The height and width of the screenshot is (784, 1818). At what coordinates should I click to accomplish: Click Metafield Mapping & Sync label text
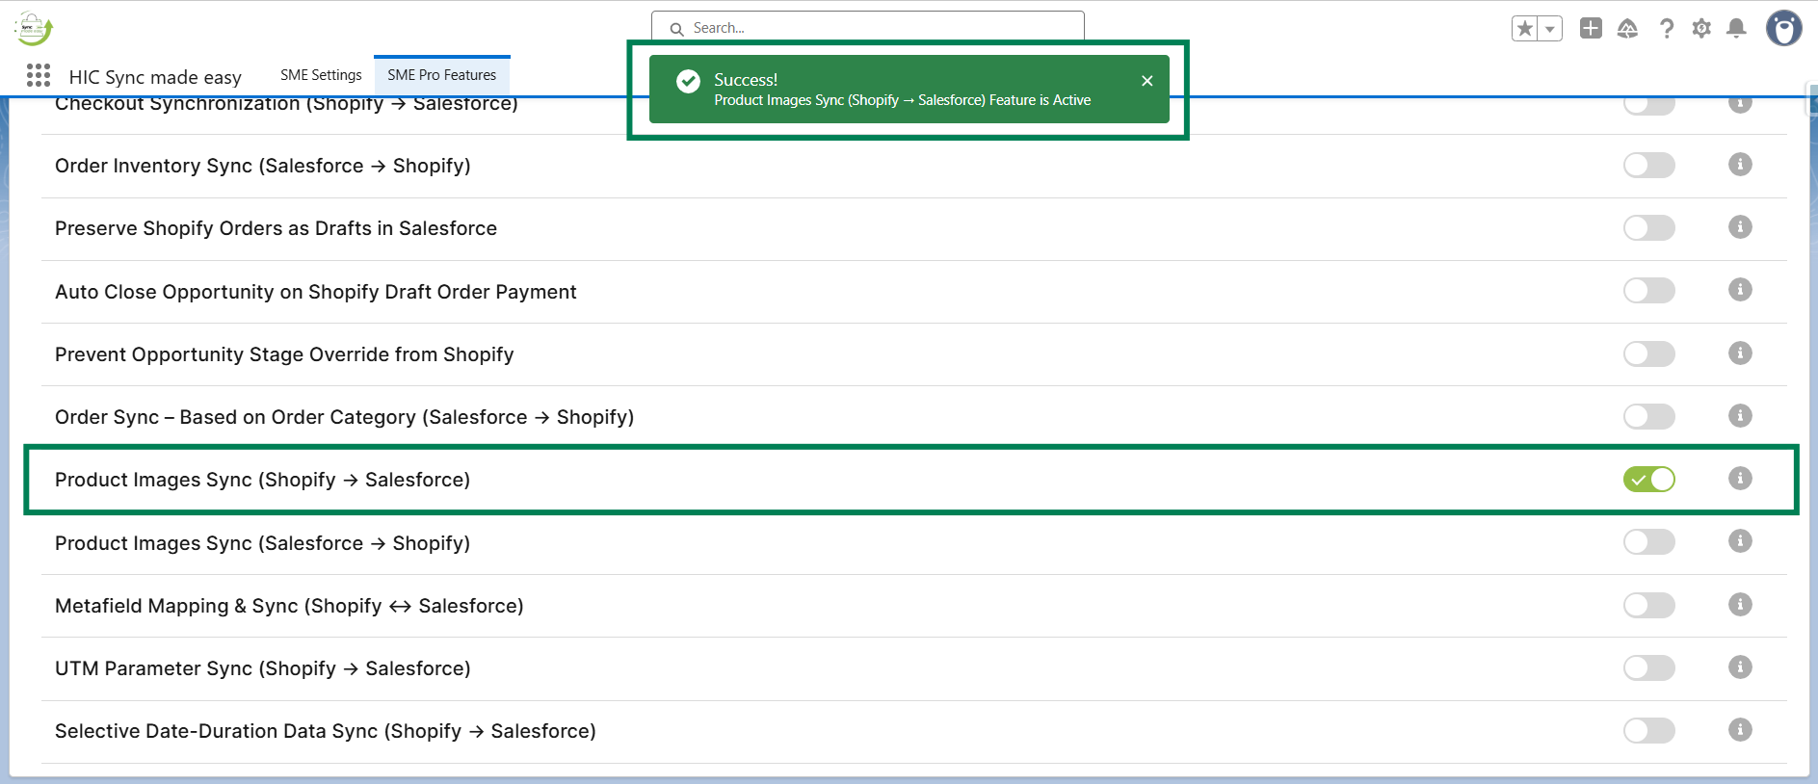coord(289,606)
